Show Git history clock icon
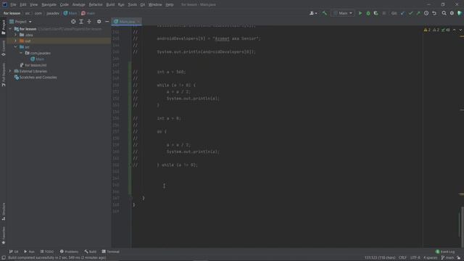This screenshot has height=261, width=464. (426, 13)
